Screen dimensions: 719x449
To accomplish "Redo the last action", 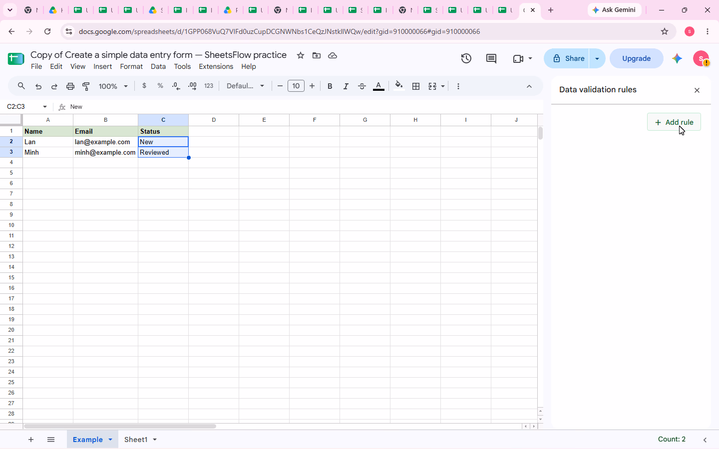I will (x=54, y=86).
